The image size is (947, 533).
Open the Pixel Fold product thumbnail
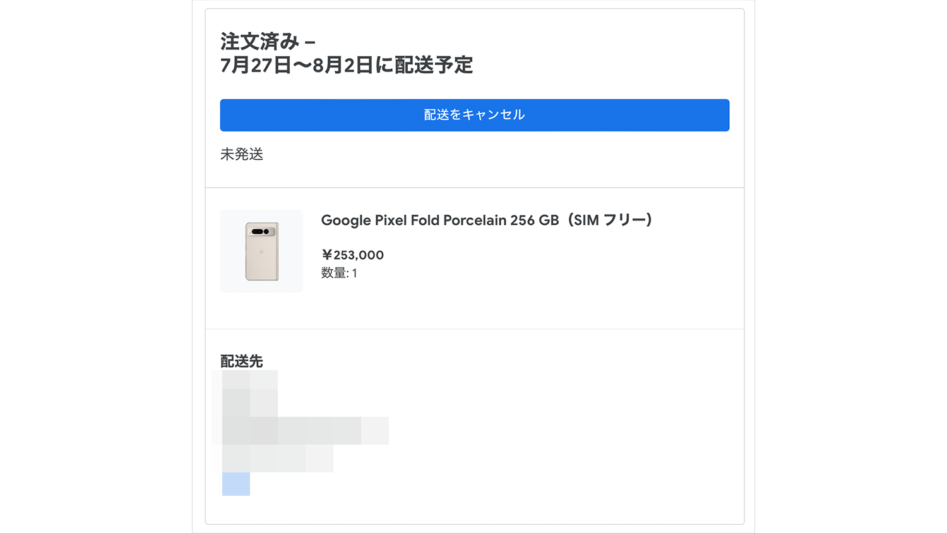click(261, 251)
